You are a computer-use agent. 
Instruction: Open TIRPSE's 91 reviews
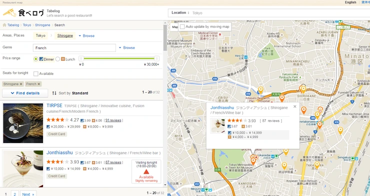click(x=113, y=120)
